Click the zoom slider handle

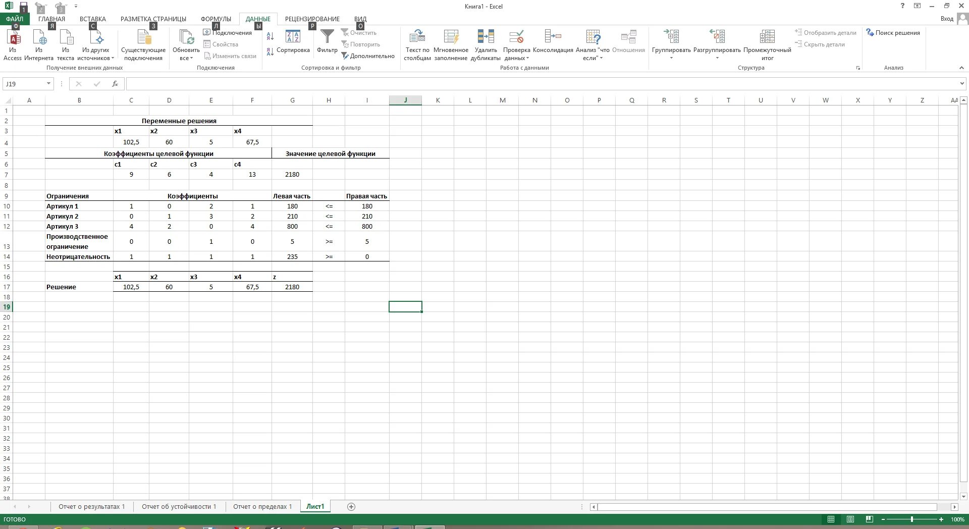point(911,519)
